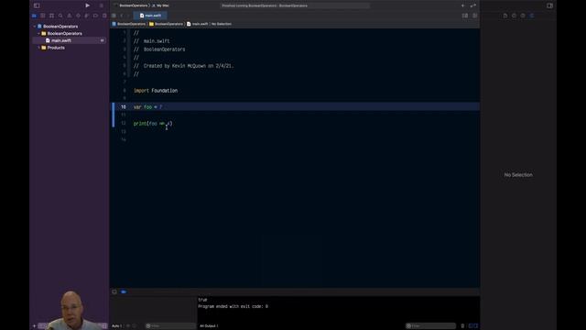Screen dimensions: 586x330
Task: Open the Source Control navigator
Action: 43,16
